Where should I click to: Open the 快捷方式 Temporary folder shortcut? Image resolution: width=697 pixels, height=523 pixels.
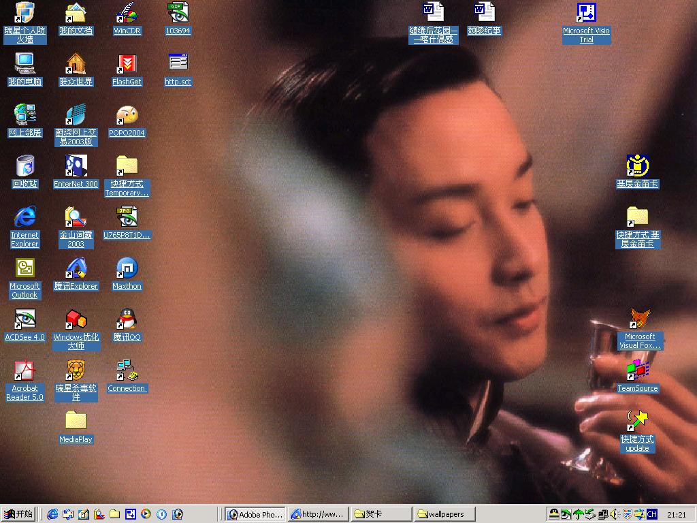[127, 176]
